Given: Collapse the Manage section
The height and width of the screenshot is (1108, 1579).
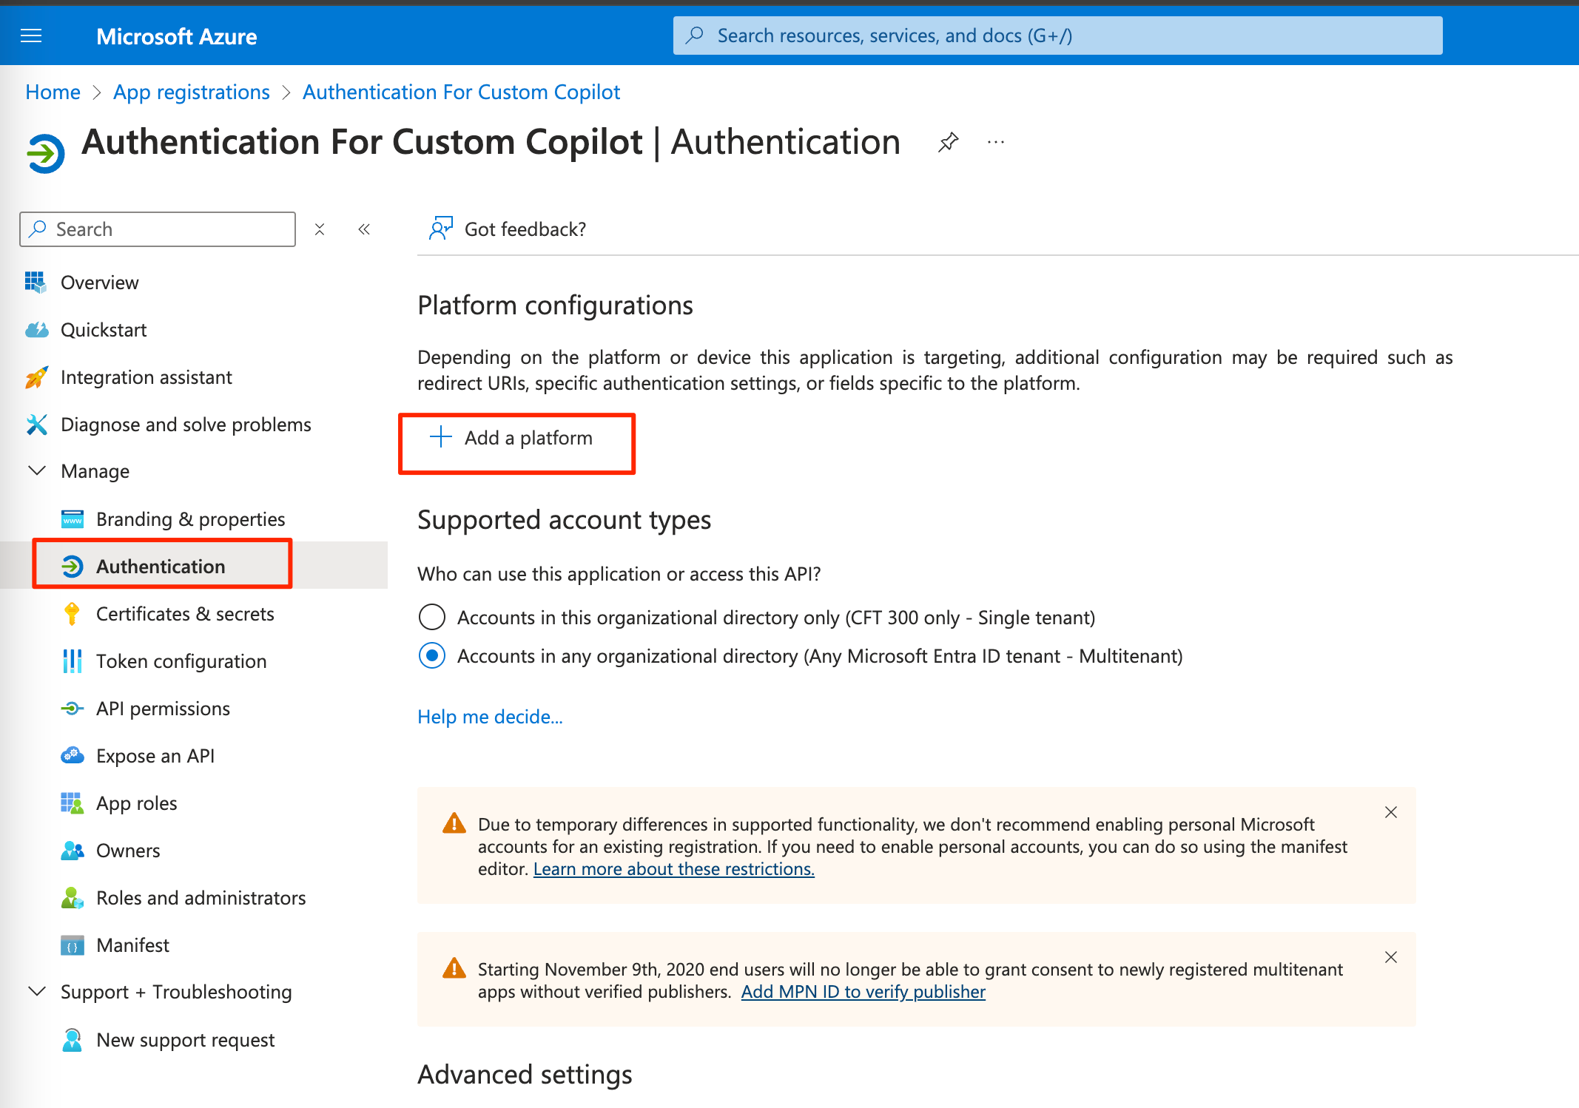Looking at the screenshot, I should click(37, 470).
